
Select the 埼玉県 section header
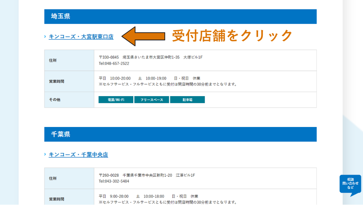[x=180, y=16]
